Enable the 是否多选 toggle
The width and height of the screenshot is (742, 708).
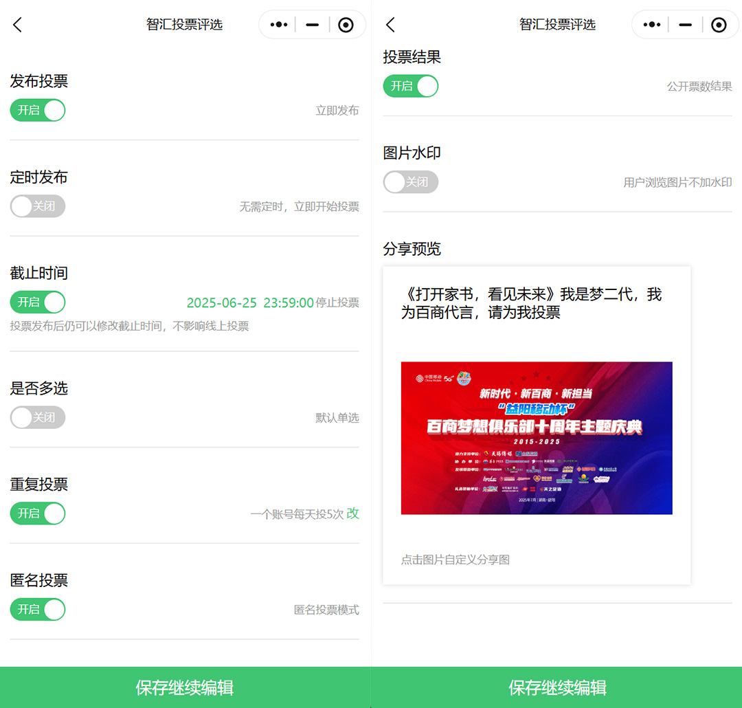[x=38, y=417]
